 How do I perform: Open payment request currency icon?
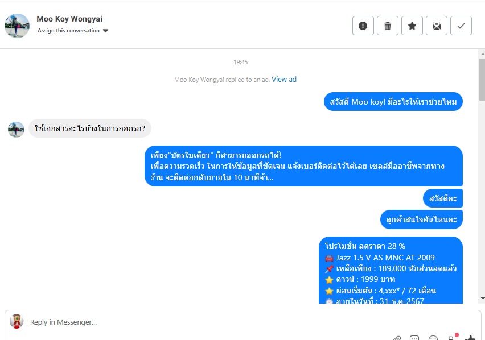(x=452, y=337)
